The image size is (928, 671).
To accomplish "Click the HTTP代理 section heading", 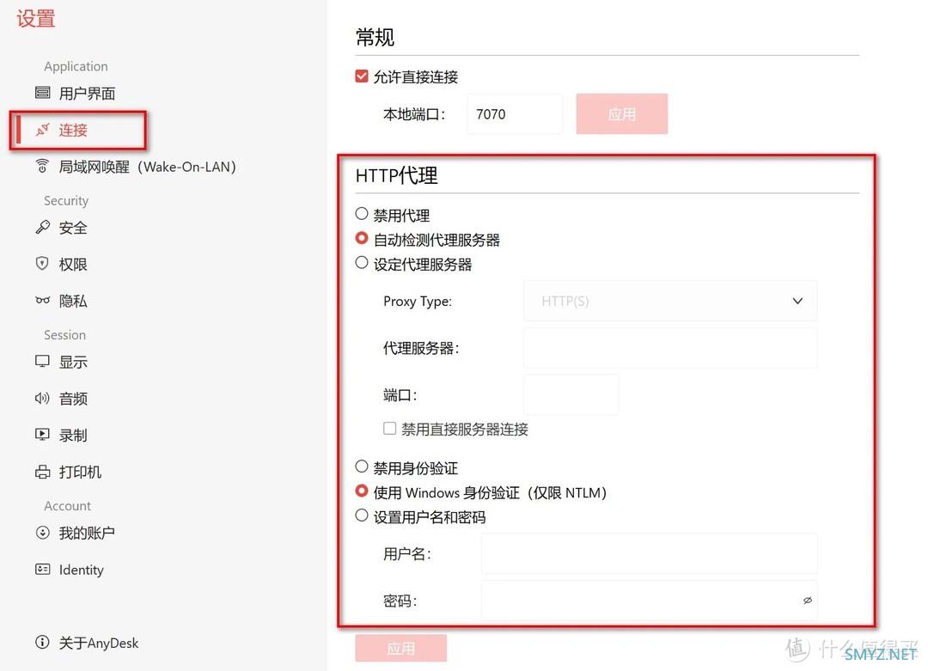I will point(396,176).
